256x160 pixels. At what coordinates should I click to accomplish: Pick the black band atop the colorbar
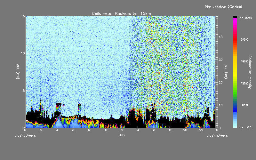tap(235, 17)
